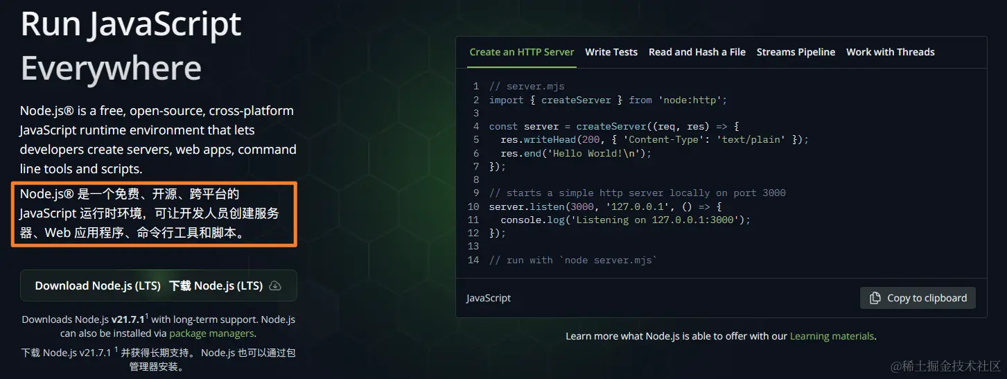Click the footnote 1 superscript after v21.7.1

click(x=146, y=315)
